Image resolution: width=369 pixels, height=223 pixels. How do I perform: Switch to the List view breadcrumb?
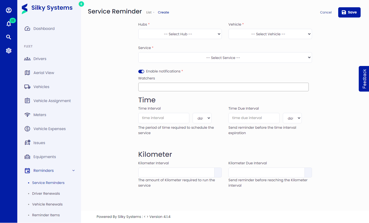coord(148,12)
